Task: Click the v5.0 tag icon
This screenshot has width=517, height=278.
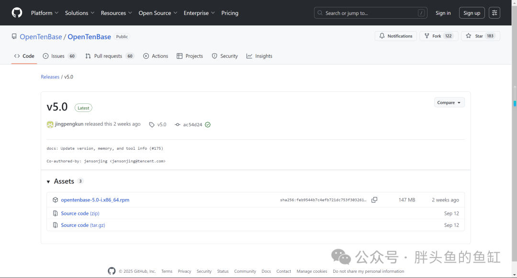Action: coord(152,124)
